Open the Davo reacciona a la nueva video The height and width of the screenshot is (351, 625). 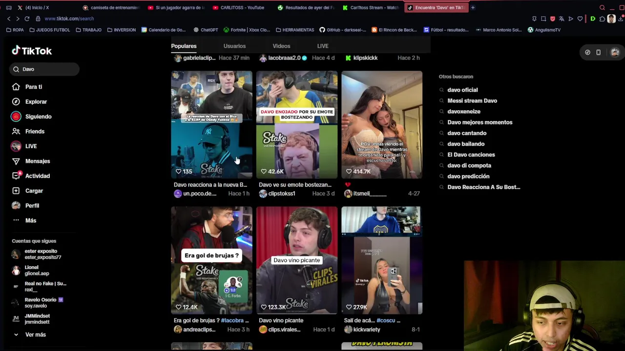(211, 124)
